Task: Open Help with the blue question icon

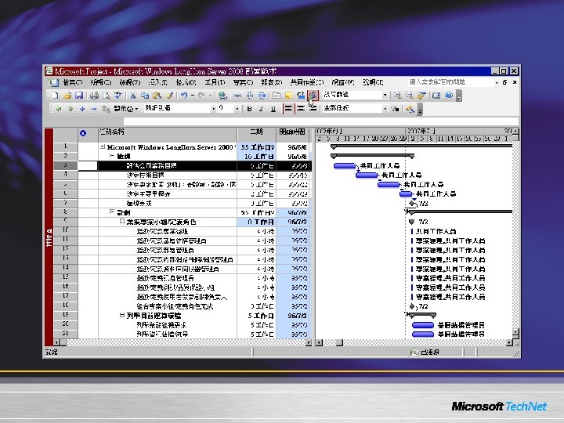Action: tap(449, 96)
